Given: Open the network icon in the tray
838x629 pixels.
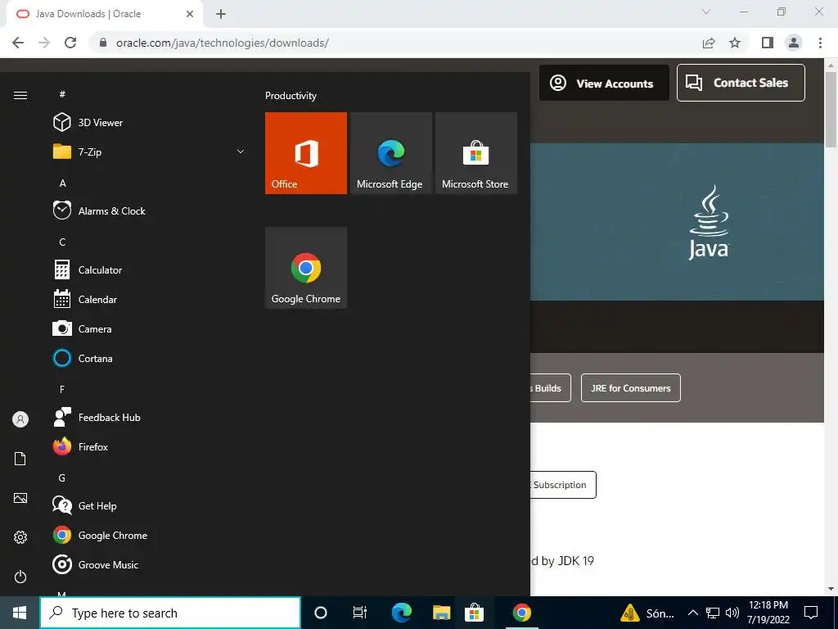Looking at the screenshot, I should click(713, 613).
